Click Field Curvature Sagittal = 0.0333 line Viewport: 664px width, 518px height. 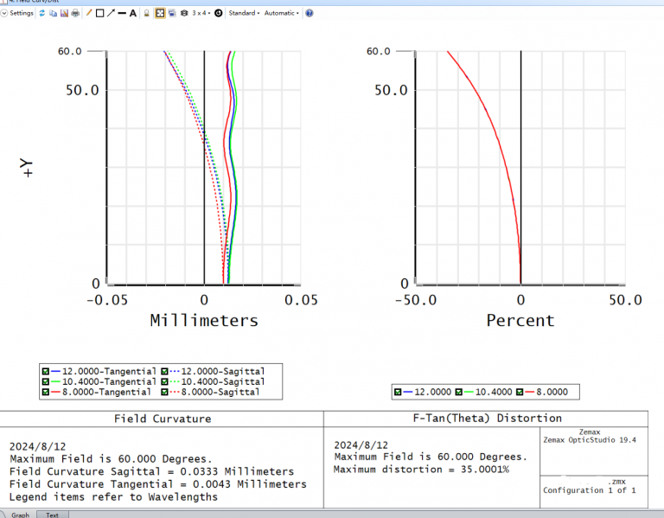click(x=151, y=471)
